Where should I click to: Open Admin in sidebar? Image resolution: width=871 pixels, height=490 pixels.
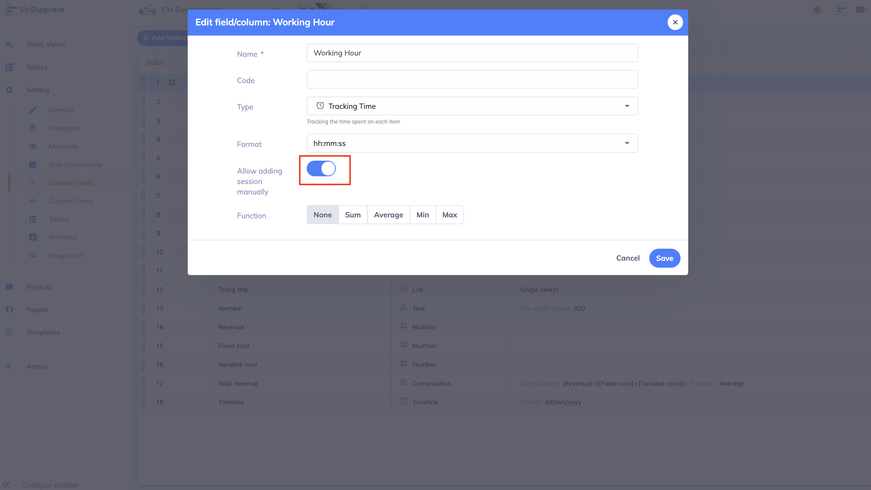[37, 366]
